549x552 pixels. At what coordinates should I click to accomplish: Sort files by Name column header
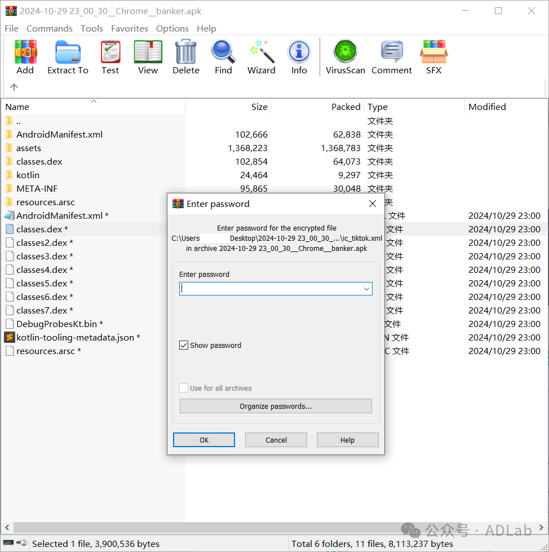tap(17, 107)
